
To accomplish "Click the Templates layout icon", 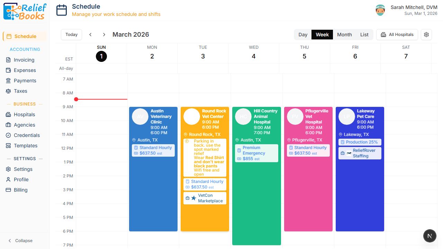I will 8,146.
